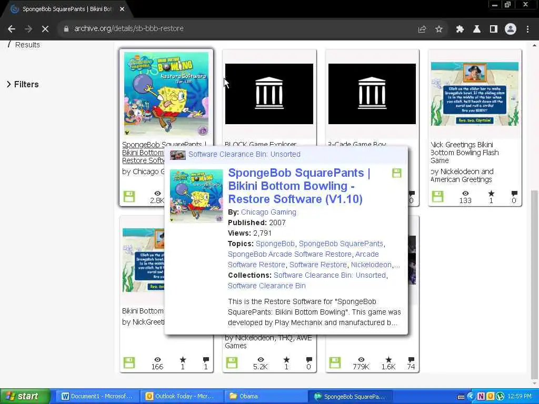
Task: Click the star icon on the 166-views card
Action: click(x=183, y=359)
